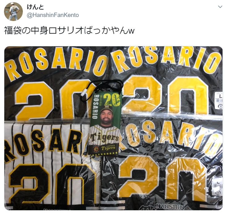225x213 pixels.
Task: Click the Tigers script on the card's uniform
Action: coord(104,138)
